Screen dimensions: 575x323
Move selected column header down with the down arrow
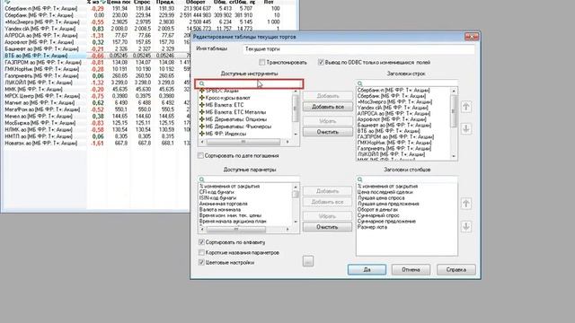tap(466, 227)
